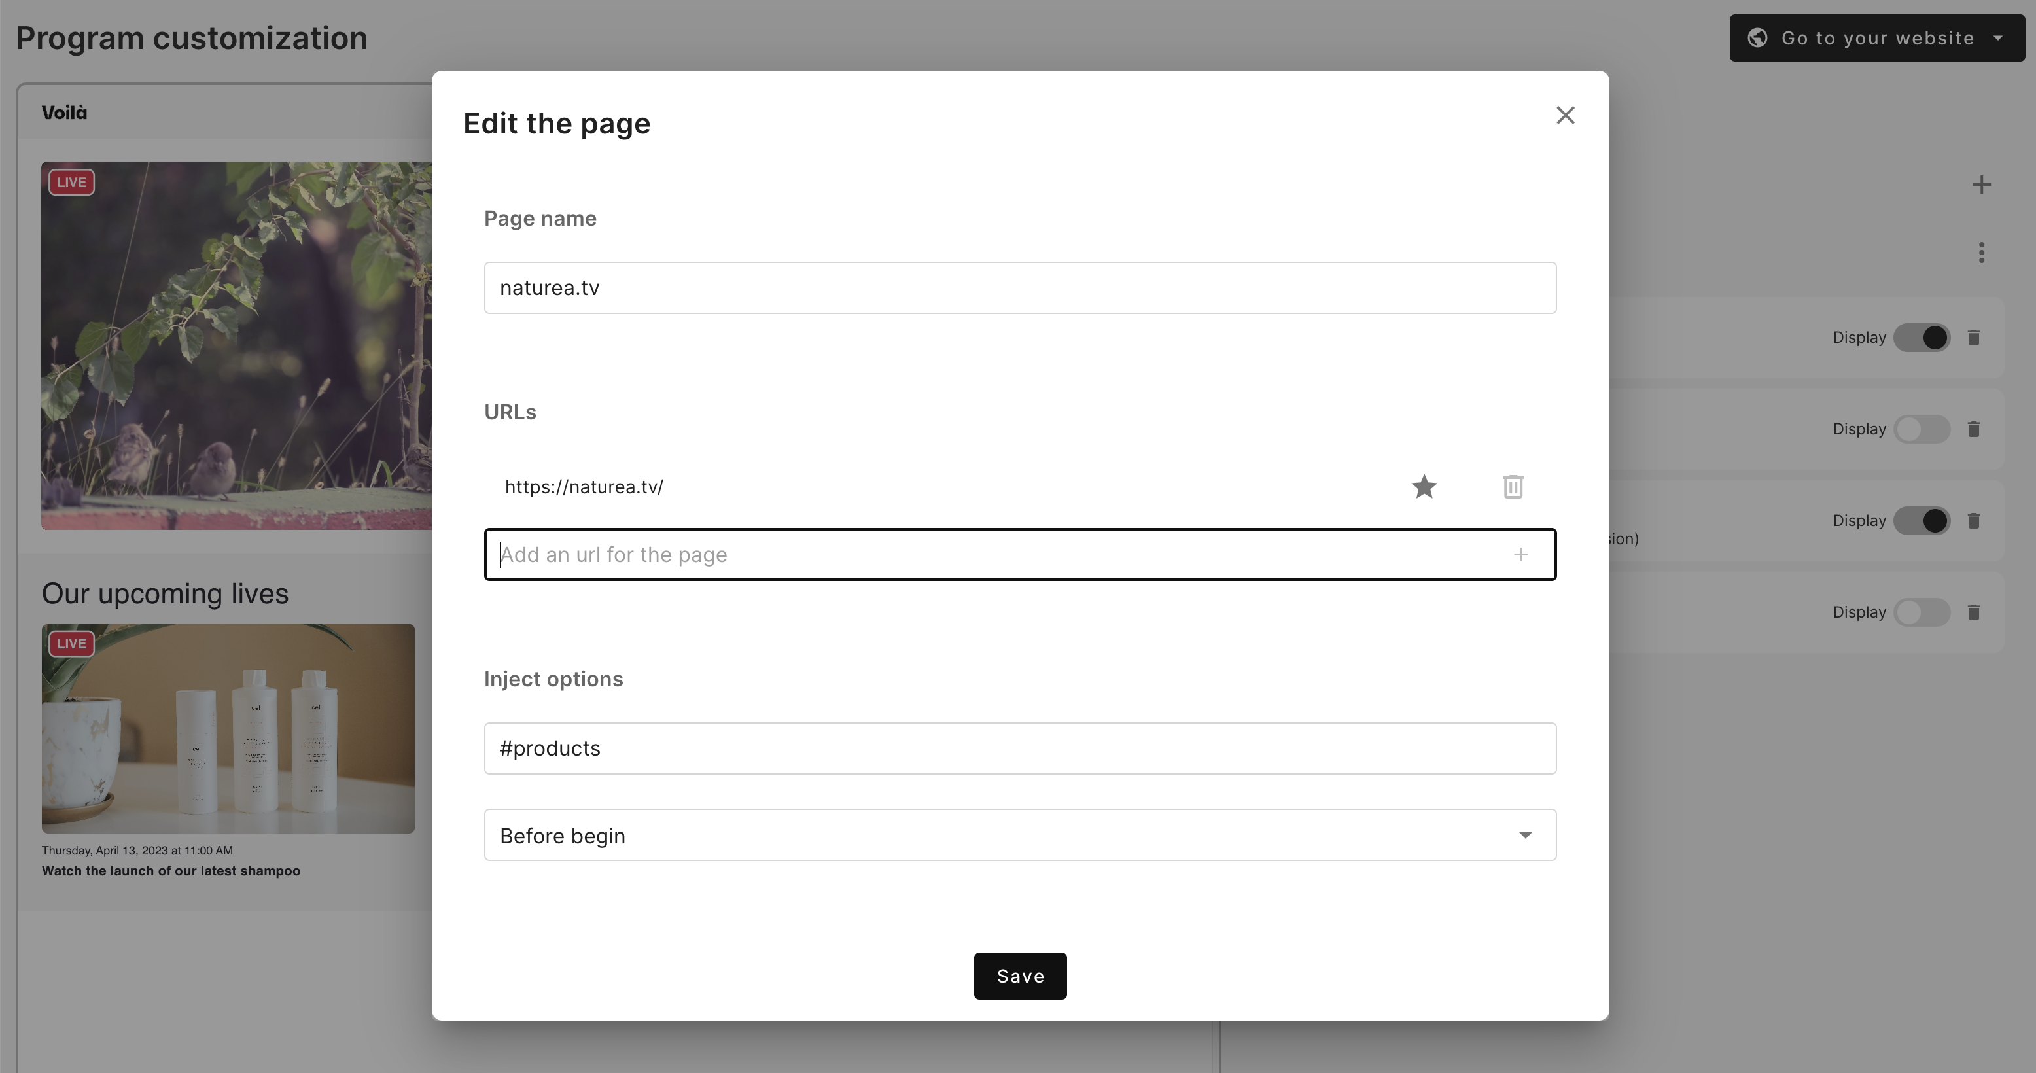Viewport: 2036px width, 1073px height.
Task: Click the LIVE thumbnail for shampoo launch
Action: click(228, 728)
